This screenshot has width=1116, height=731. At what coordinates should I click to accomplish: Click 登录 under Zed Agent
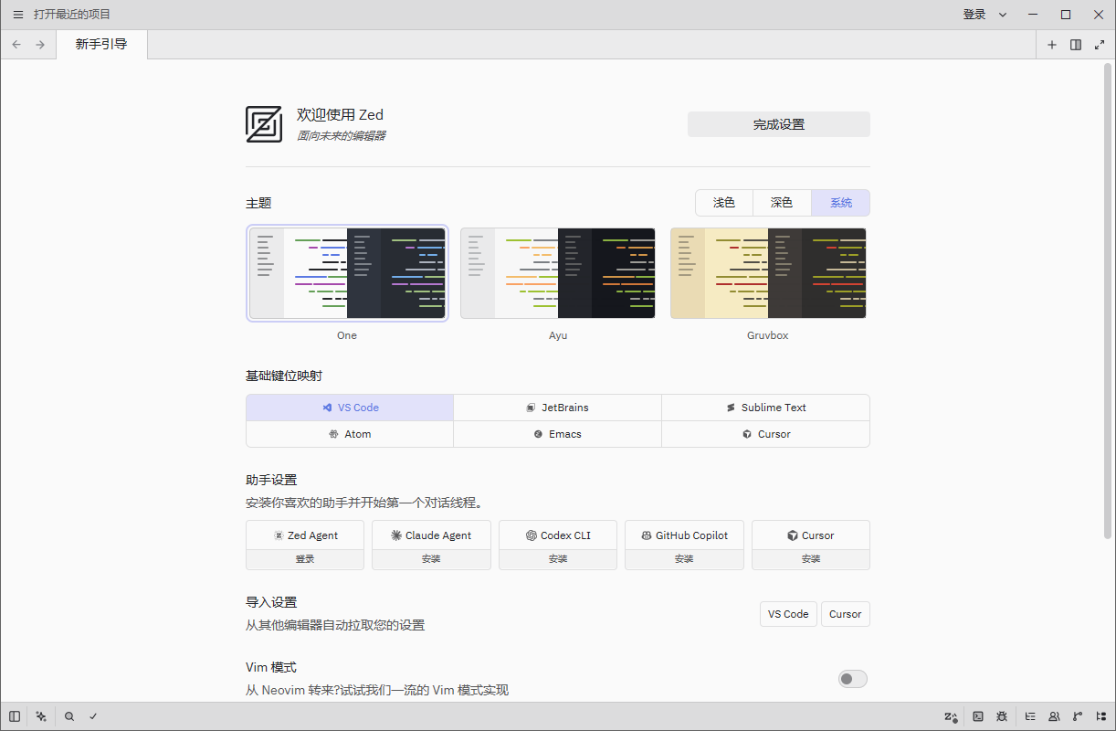(305, 559)
